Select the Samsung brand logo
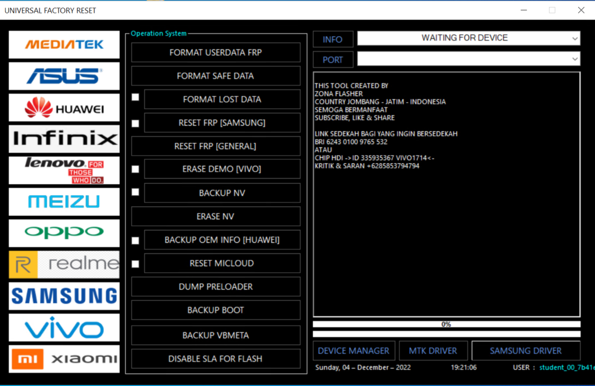The height and width of the screenshot is (386, 595). 64,296
